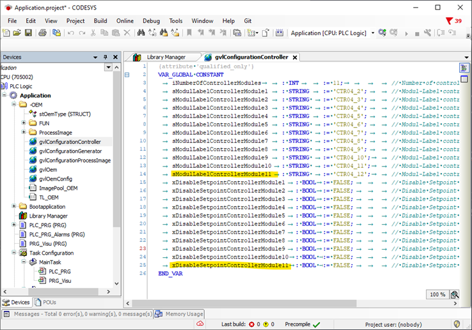Screen dimensions: 472x330
Task: Click the Print toolbar icon
Action: [x=42, y=33]
